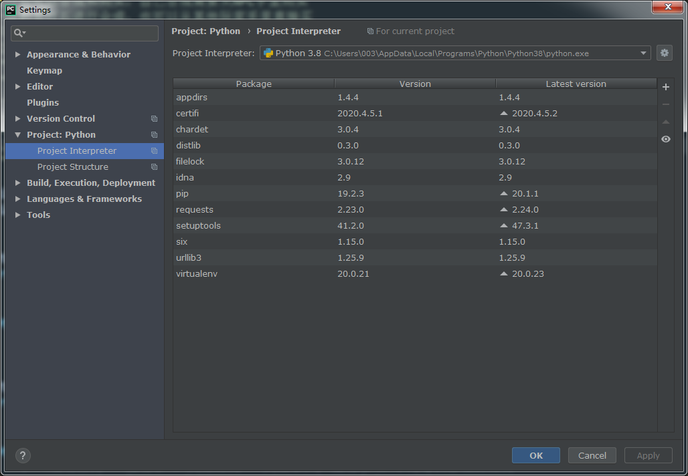Click the upgrade arrow next to virtualenv 20.0.23
Viewport: 688px width, 476px height.
(x=504, y=273)
